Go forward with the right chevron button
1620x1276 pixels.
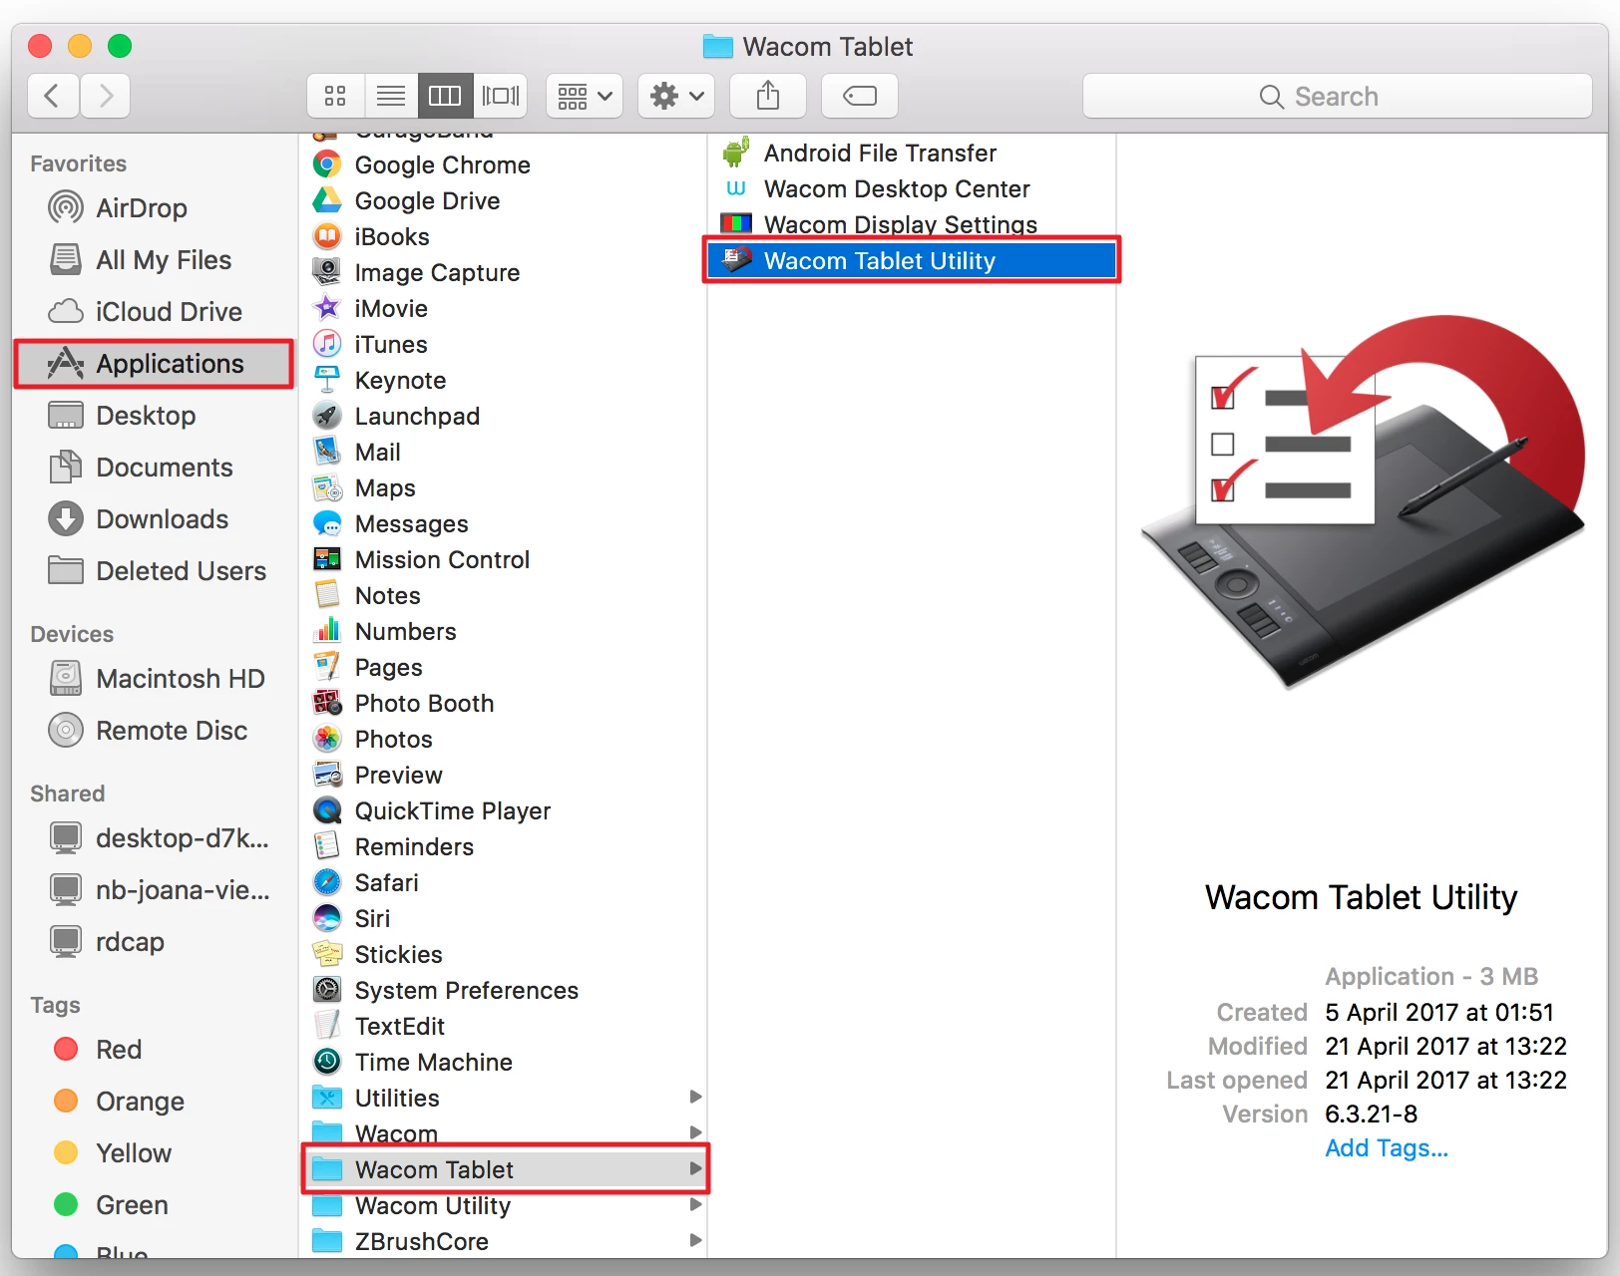(x=105, y=96)
